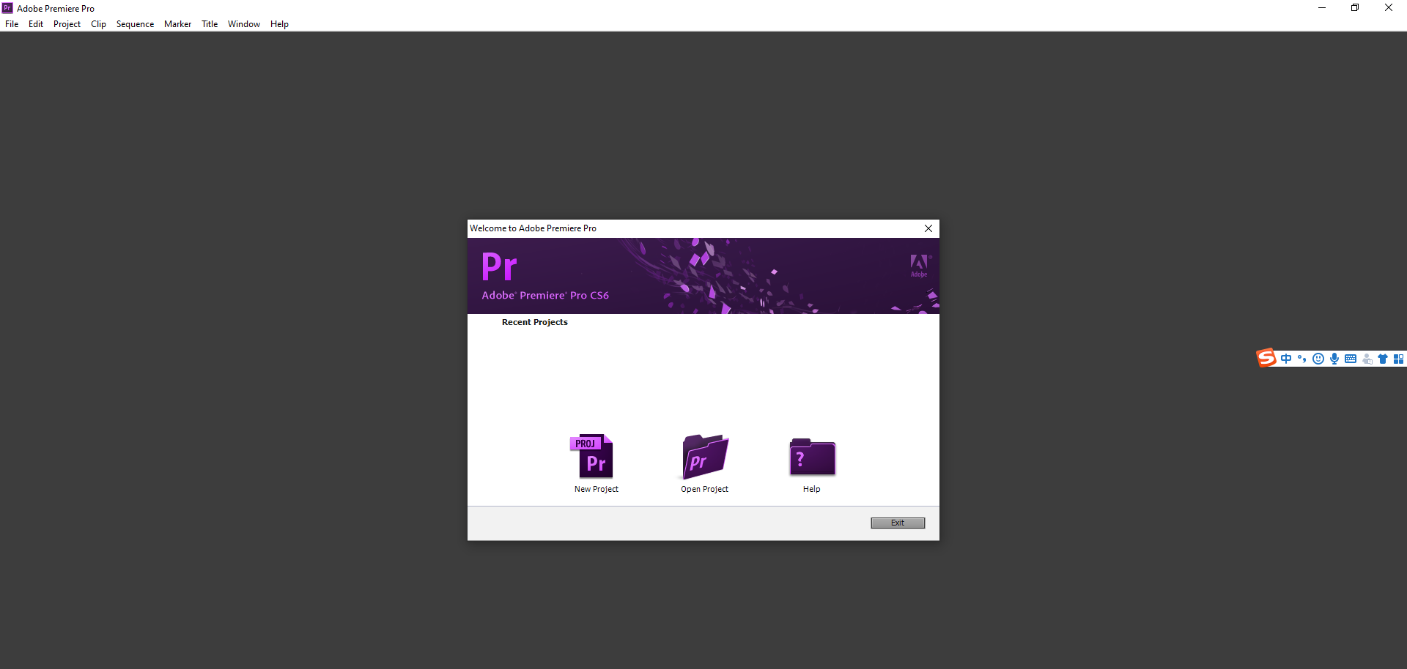Click the Help folder icon
The height and width of the screenshot is (669, 1407).
[x=812, y=457]
